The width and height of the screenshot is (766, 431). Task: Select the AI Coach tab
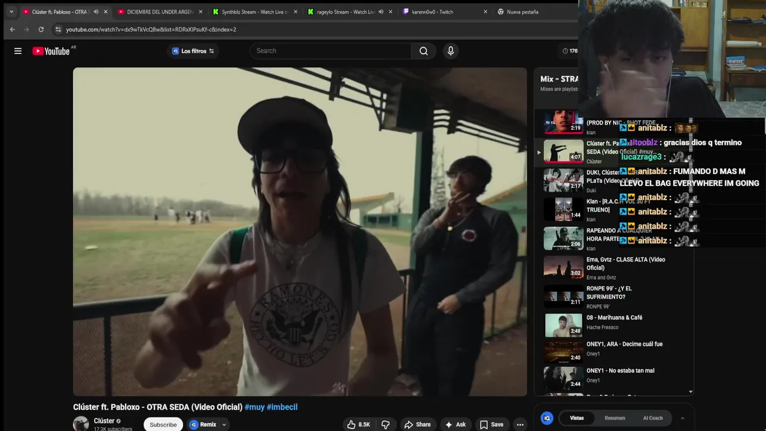(653, 418)
